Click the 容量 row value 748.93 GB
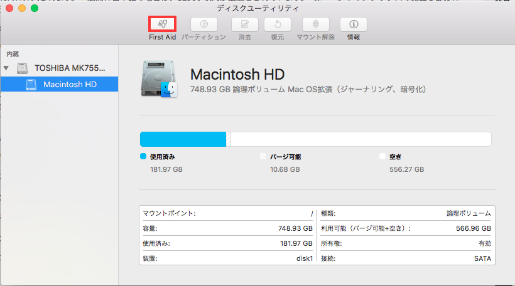 coord(295,228)
